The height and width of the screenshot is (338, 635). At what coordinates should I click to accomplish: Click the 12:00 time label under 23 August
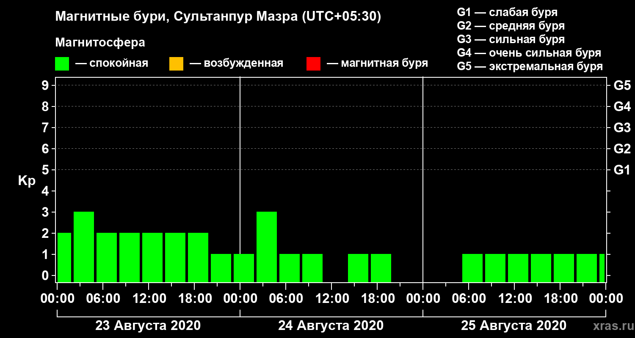[x=149, y=299]
